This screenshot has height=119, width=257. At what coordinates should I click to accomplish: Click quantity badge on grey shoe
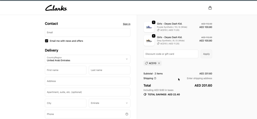pos(154,36)
